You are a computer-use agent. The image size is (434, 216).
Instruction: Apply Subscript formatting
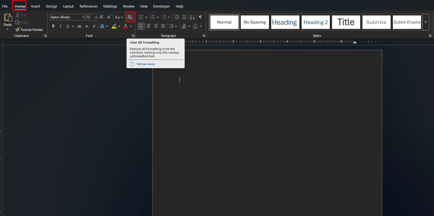coord(87,26)
